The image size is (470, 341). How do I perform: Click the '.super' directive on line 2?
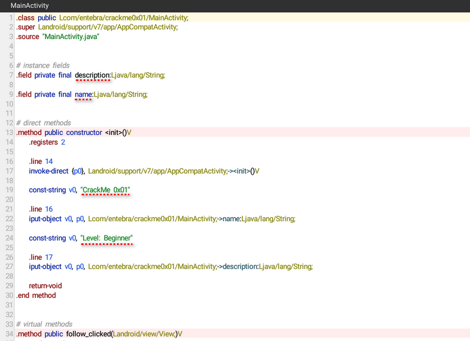tap(26, 27)
